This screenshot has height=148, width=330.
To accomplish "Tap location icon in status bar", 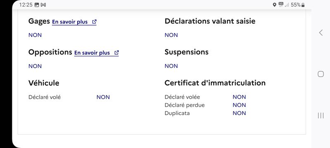I will [274, 5].
